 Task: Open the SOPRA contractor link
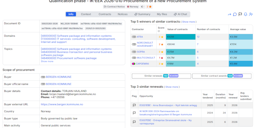pos(141,52)
